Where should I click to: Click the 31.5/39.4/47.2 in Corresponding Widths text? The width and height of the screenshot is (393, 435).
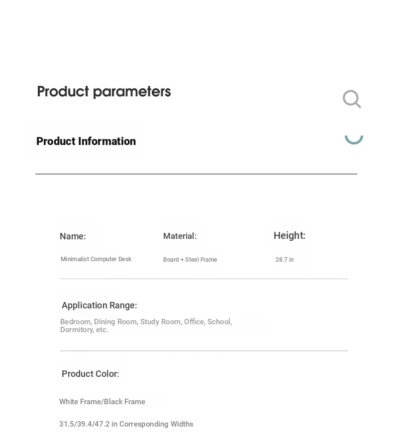pyautogui.click(x=126, y=424)
